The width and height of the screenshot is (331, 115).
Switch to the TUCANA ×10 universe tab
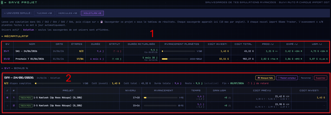tap(45, 13)
